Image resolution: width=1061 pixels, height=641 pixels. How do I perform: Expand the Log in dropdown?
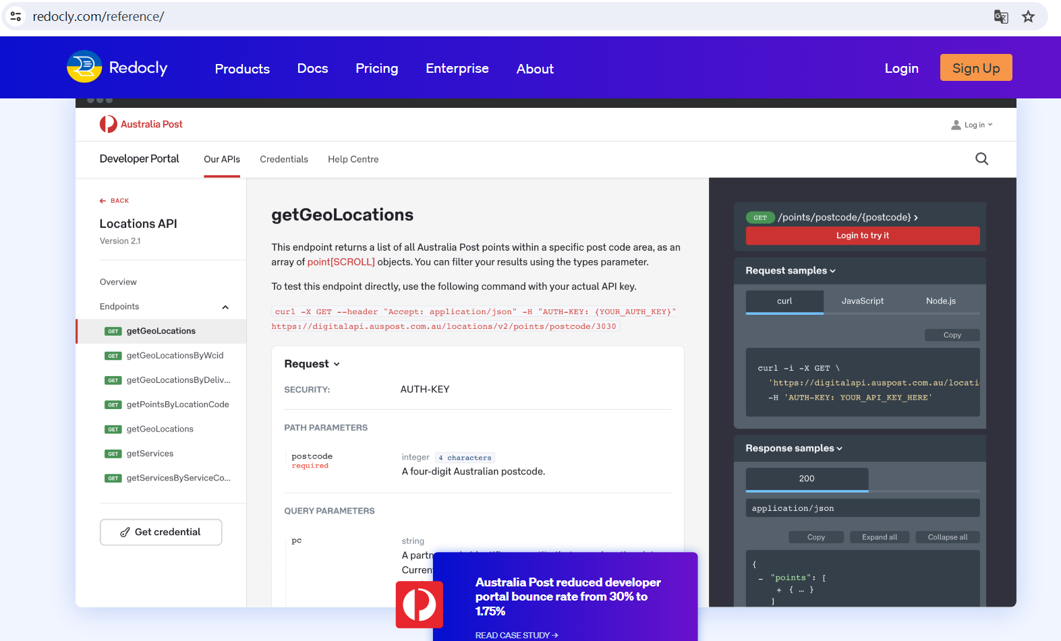[978, 125]
